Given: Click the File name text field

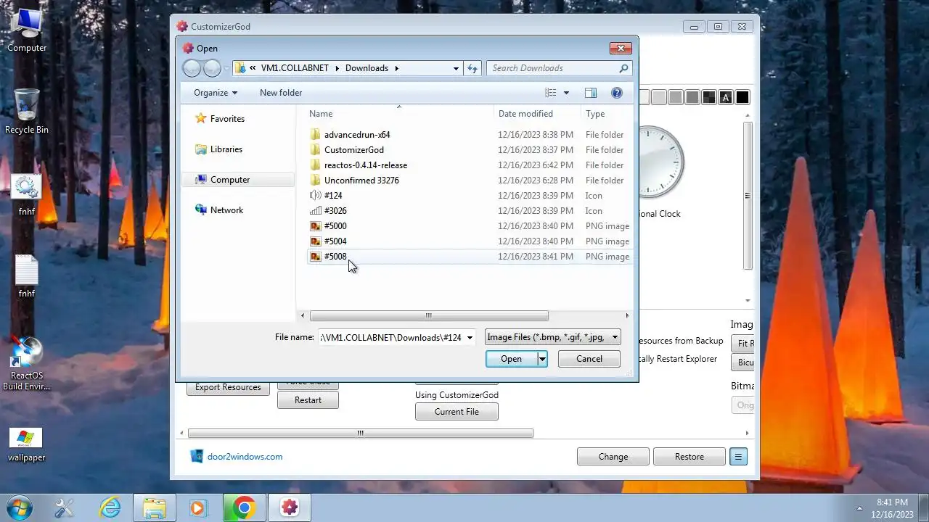Looking at the screenshot, I should pos(390,337).
